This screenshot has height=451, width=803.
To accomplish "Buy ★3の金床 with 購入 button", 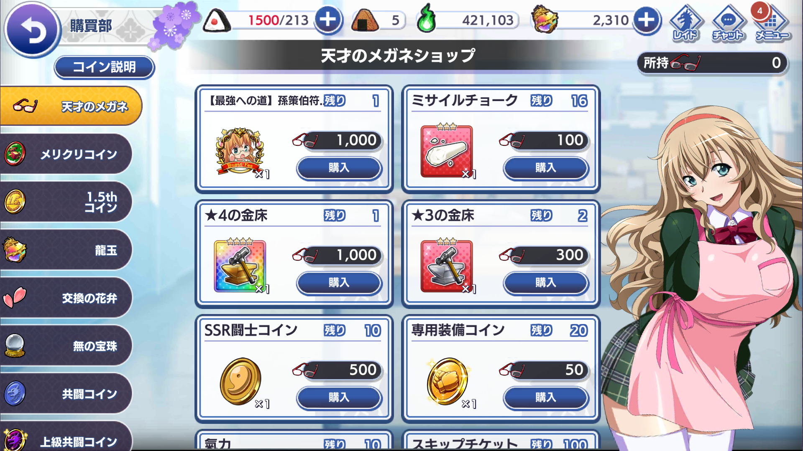I will point(546,283).
